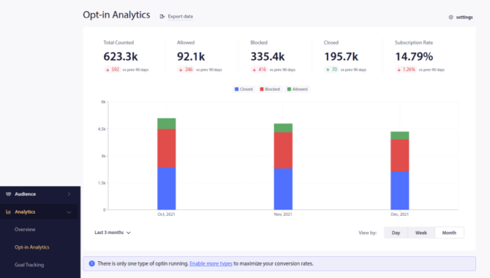490x278 pixels.
Task: View chart by Month
Action: tap(449, 233)
